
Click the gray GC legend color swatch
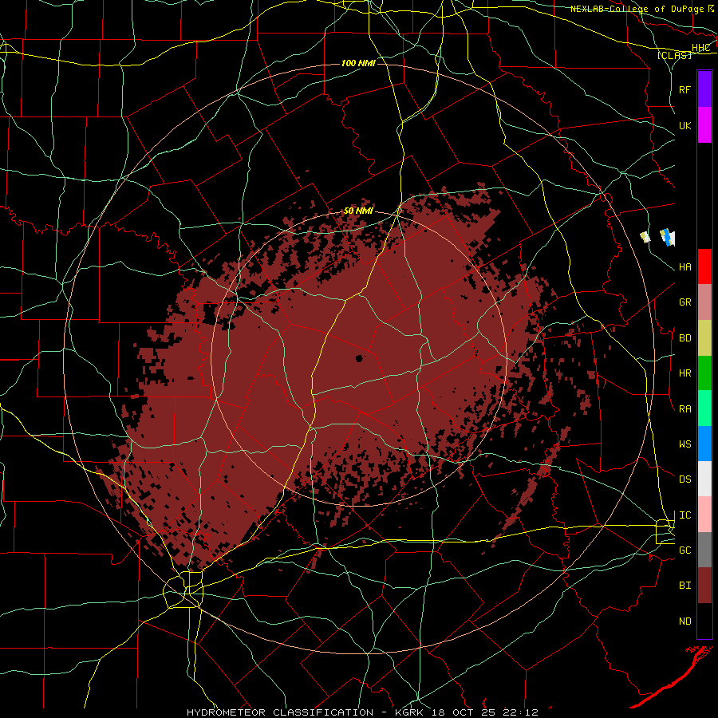[x=704, y=550]
